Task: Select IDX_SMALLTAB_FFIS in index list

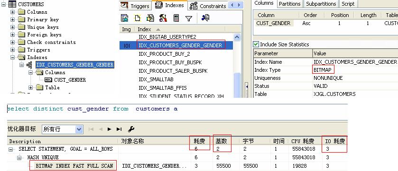Action: pyautogui.click(x=162, y=88)
